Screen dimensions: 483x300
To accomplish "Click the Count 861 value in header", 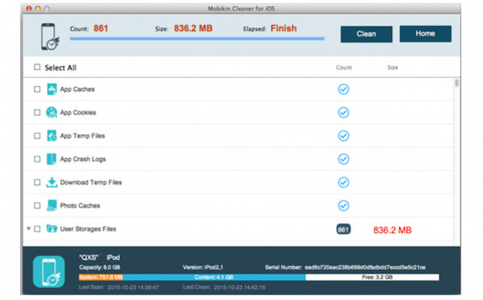I will click(x=101, y=28).
